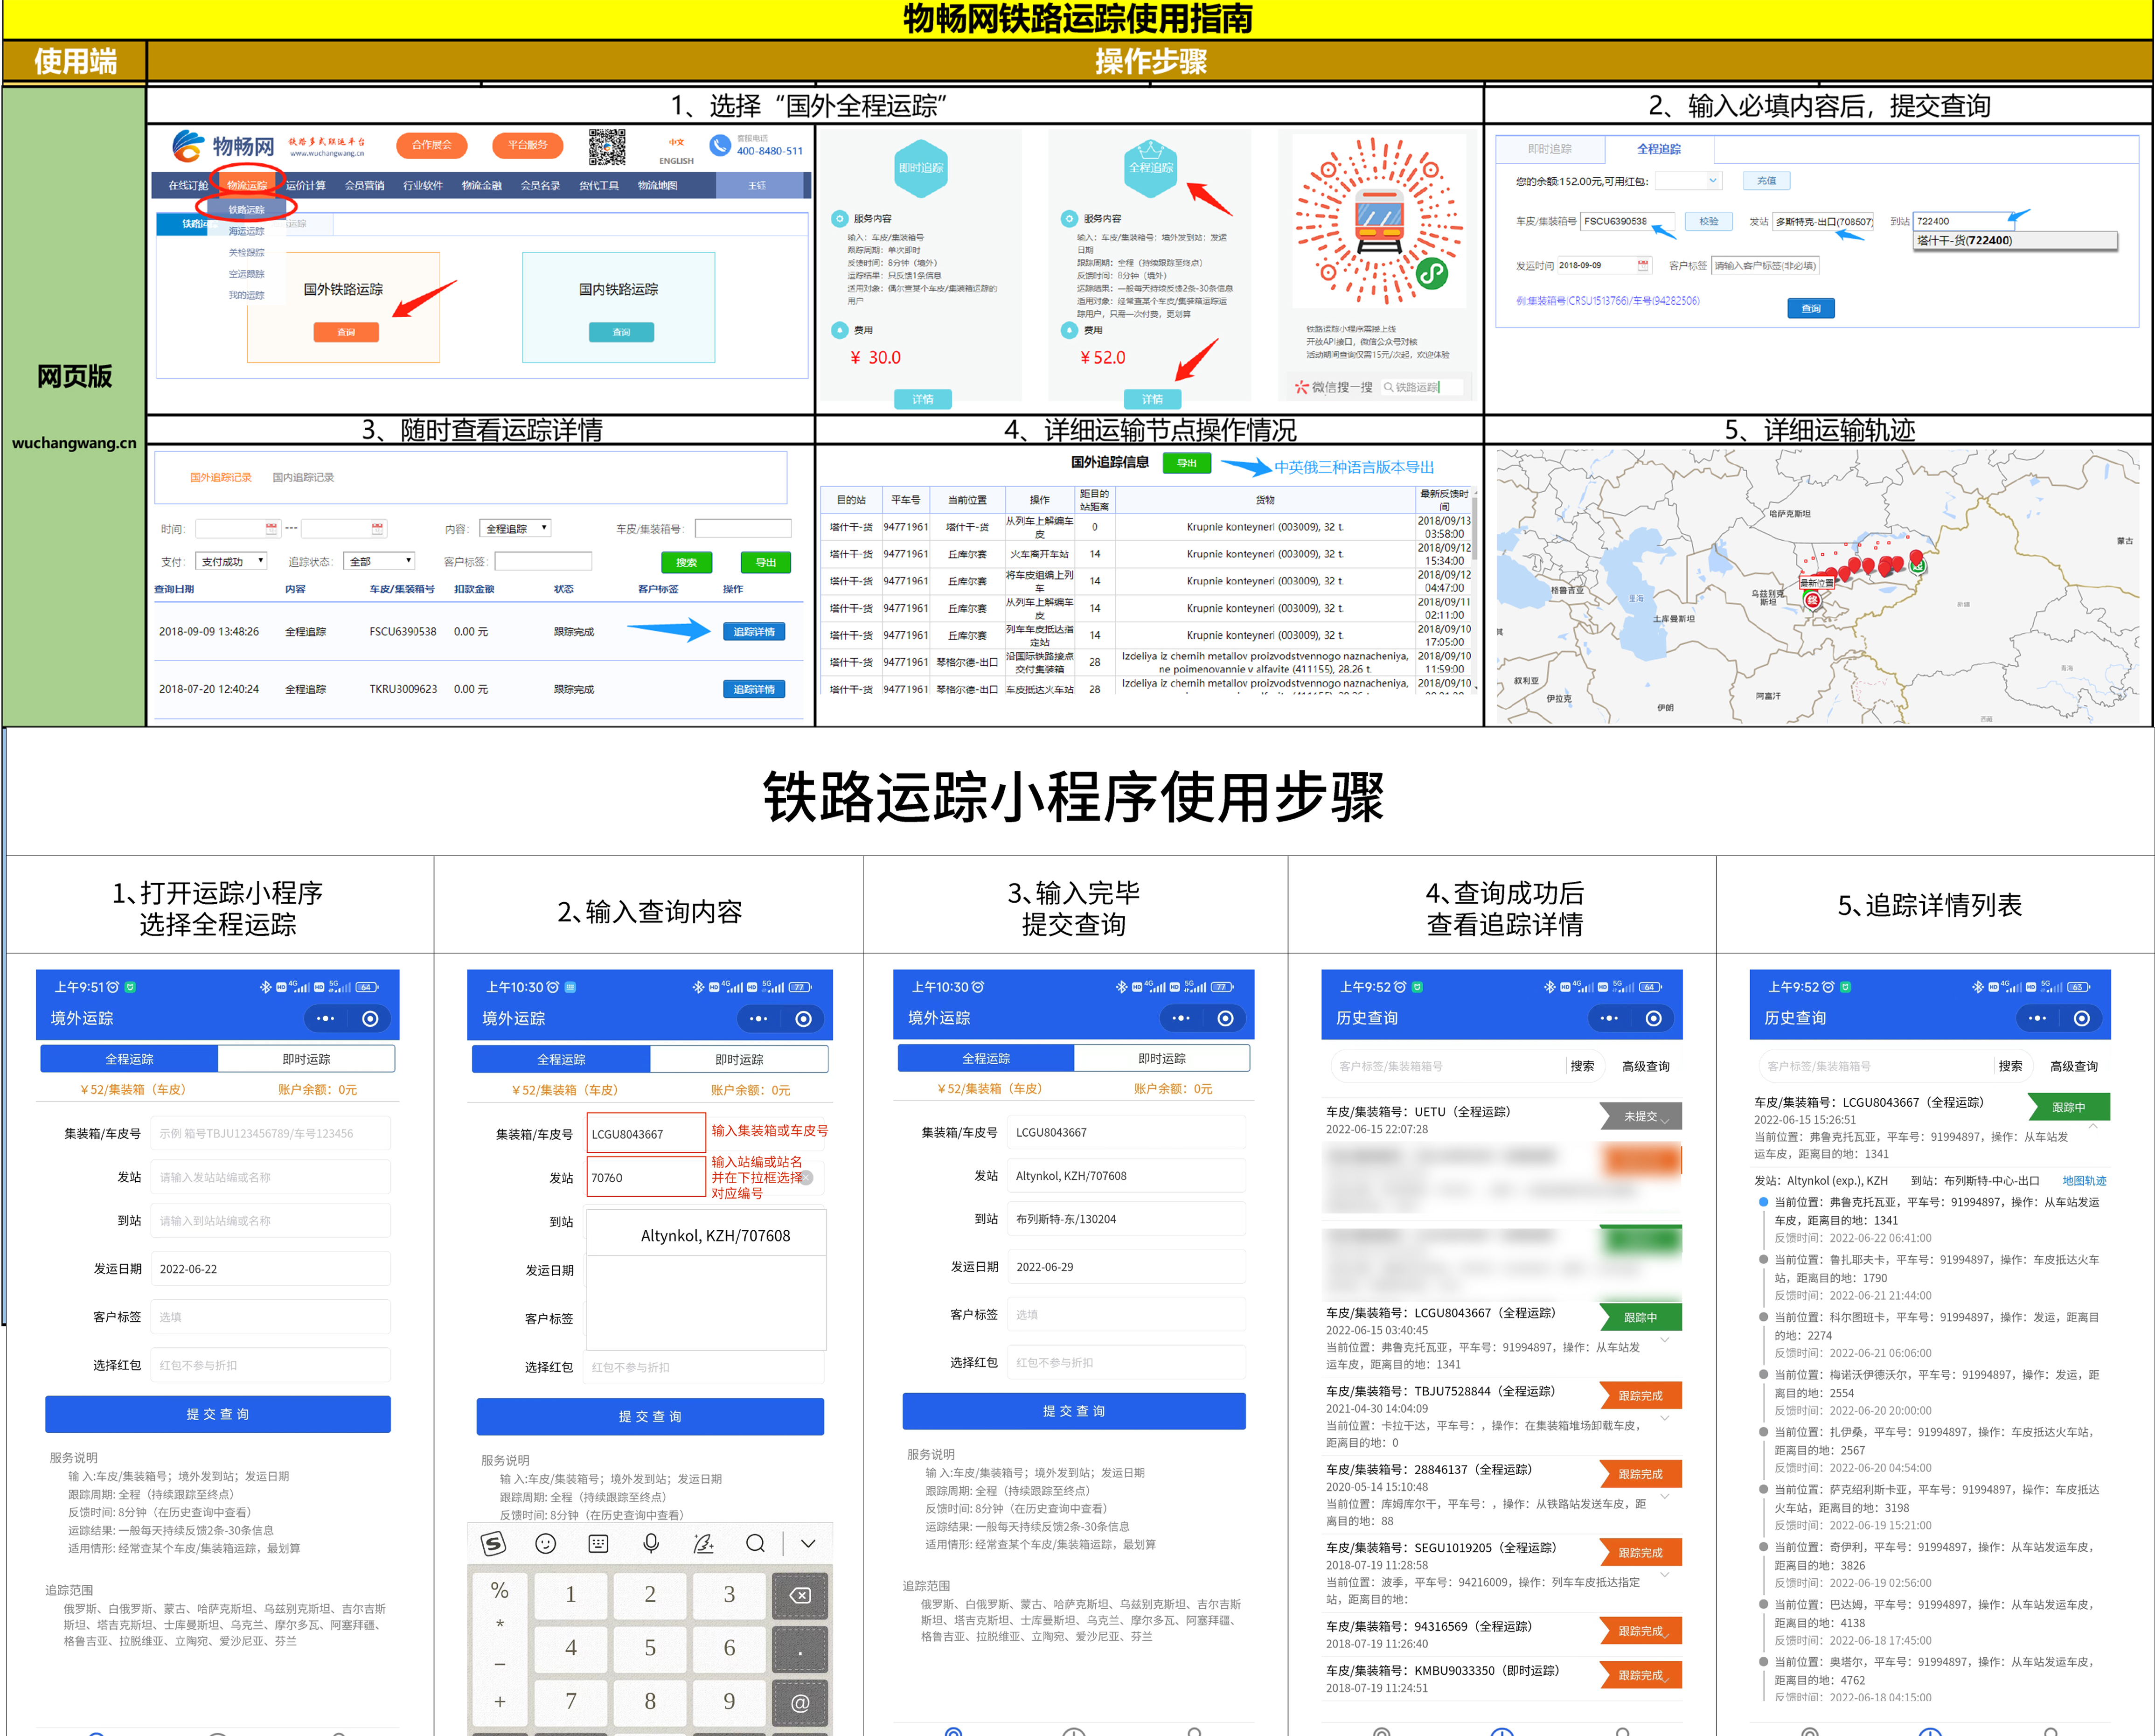Click 追踪详情 for FSCU6390538 row

point(754,632)
